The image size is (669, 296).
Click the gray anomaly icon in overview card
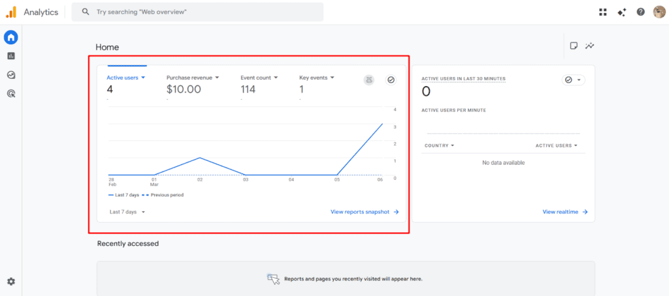pyautogui.click(x=369, y=80)
